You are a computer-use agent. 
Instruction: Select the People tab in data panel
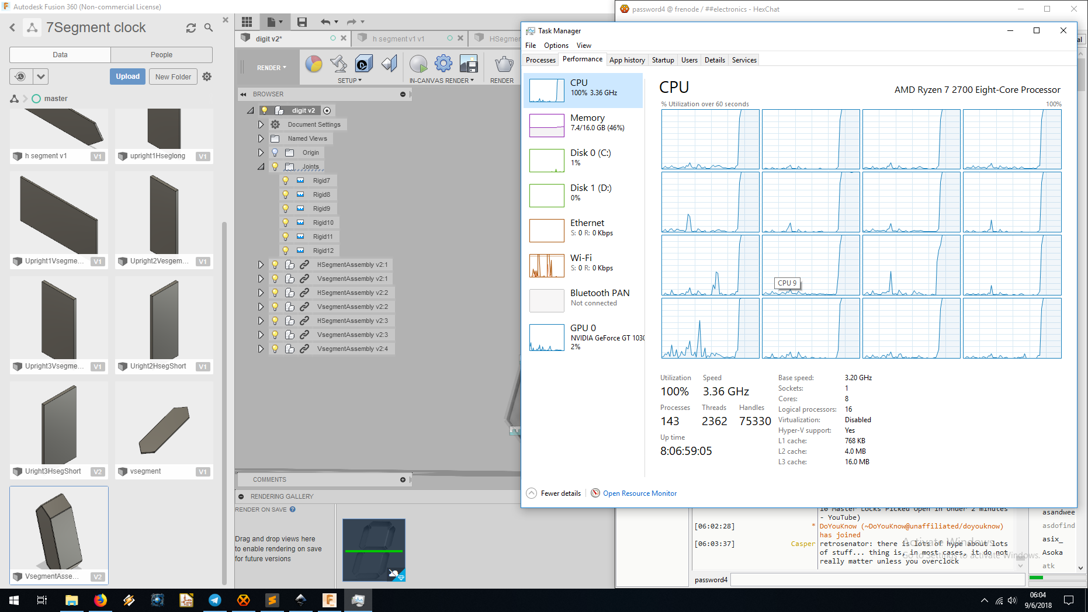tap(161, 55)
